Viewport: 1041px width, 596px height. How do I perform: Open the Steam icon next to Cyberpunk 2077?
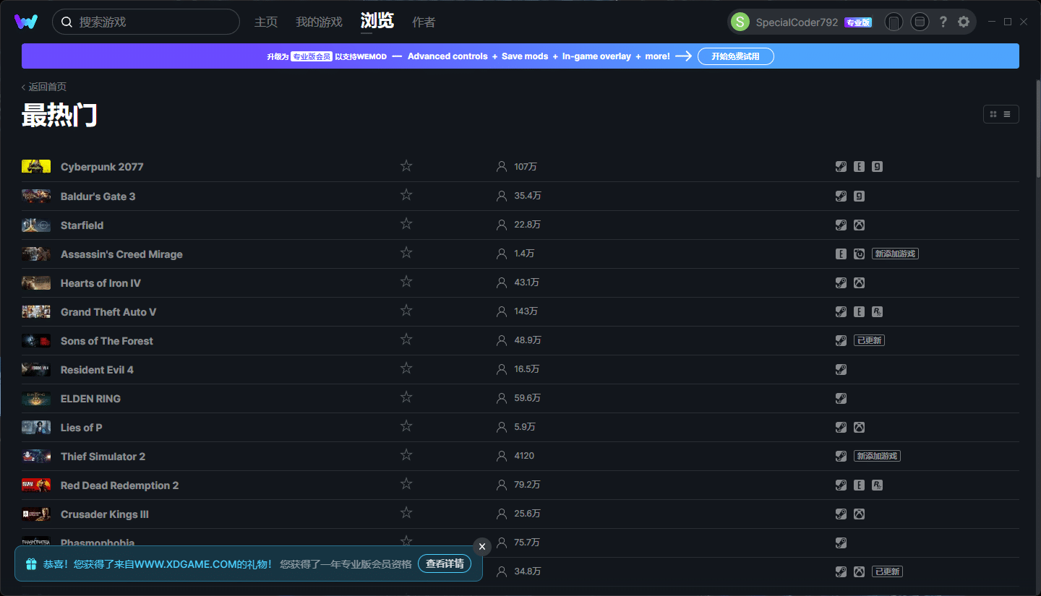[x=841, y=166]
